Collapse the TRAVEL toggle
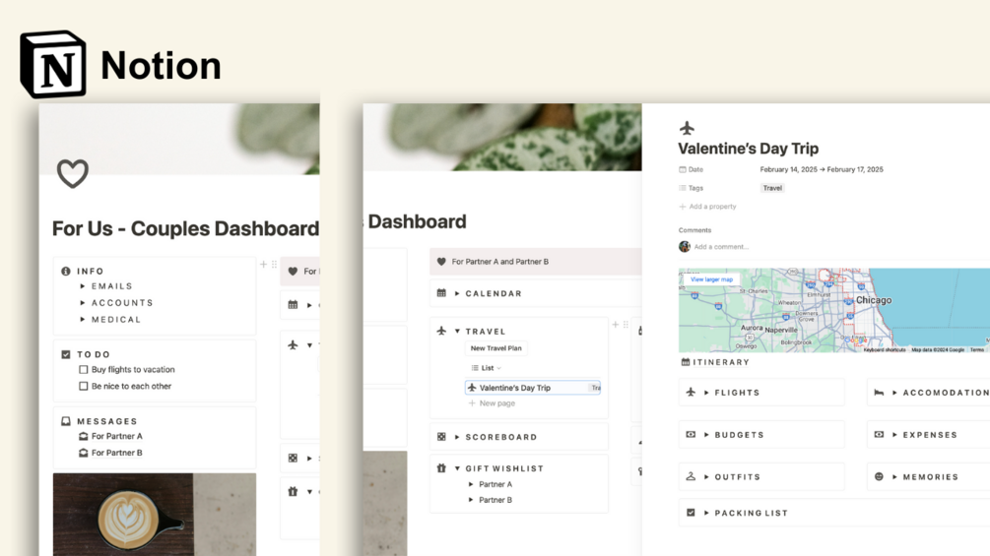This screenshot has height=556, width=990. [x=457, y=332]
